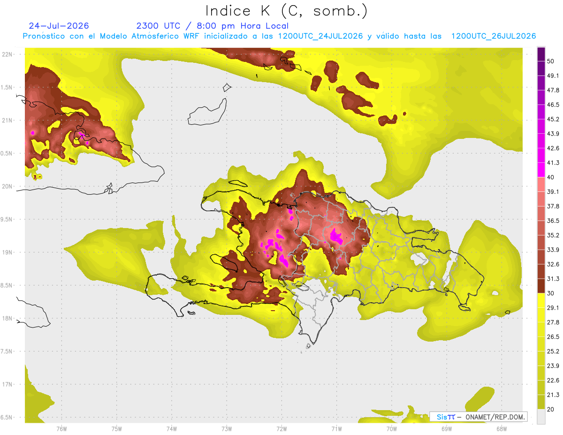Pick the dark brown swatch between 30 and 31.3
The height and width of the screenshot is (435, 563).
point(541,286)
